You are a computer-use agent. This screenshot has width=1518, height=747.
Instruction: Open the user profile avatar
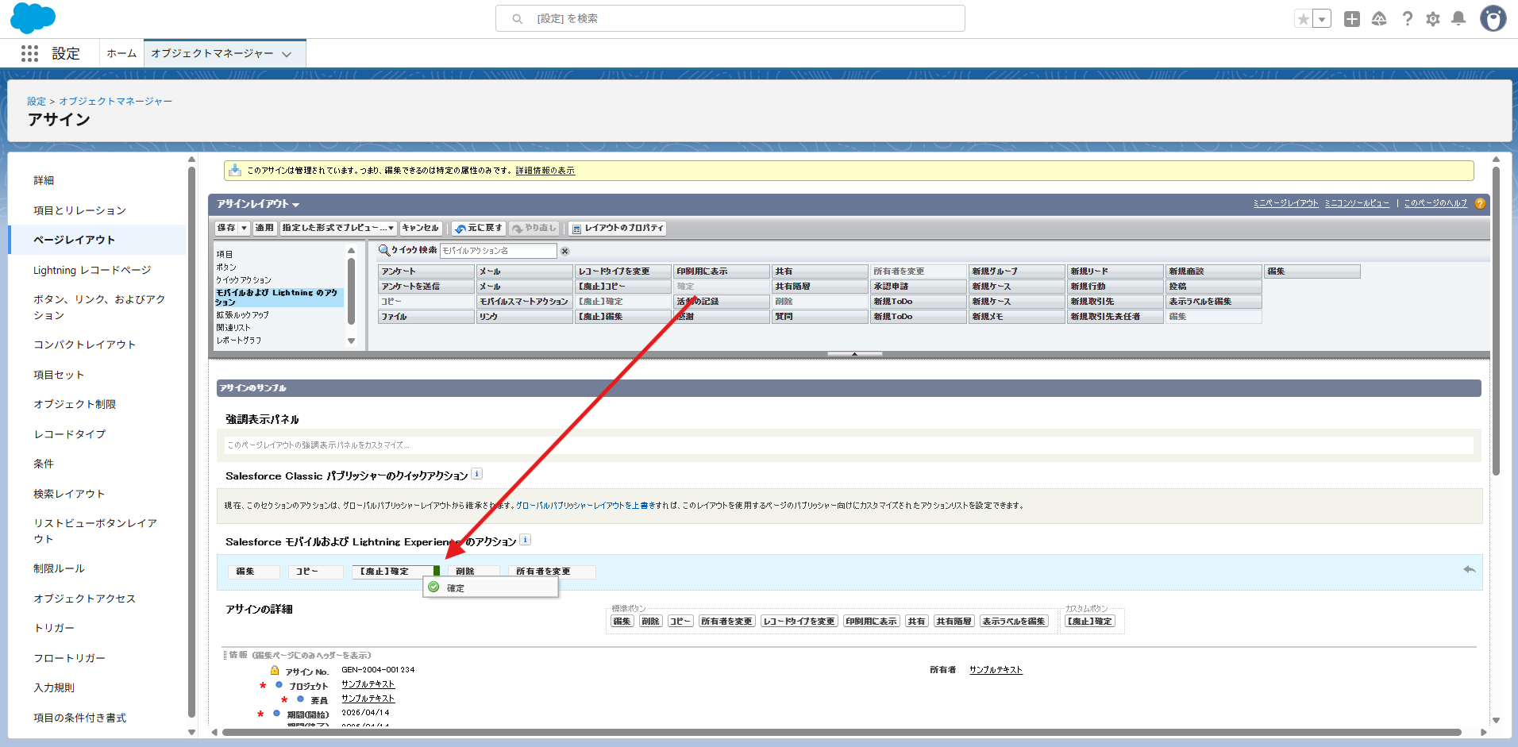tap(1493, 18)
